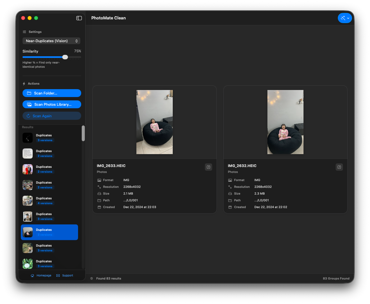Click the Support envelope icon
This screenshot has width=370, height=304.
pyautogui.click(x=58, y=275)
